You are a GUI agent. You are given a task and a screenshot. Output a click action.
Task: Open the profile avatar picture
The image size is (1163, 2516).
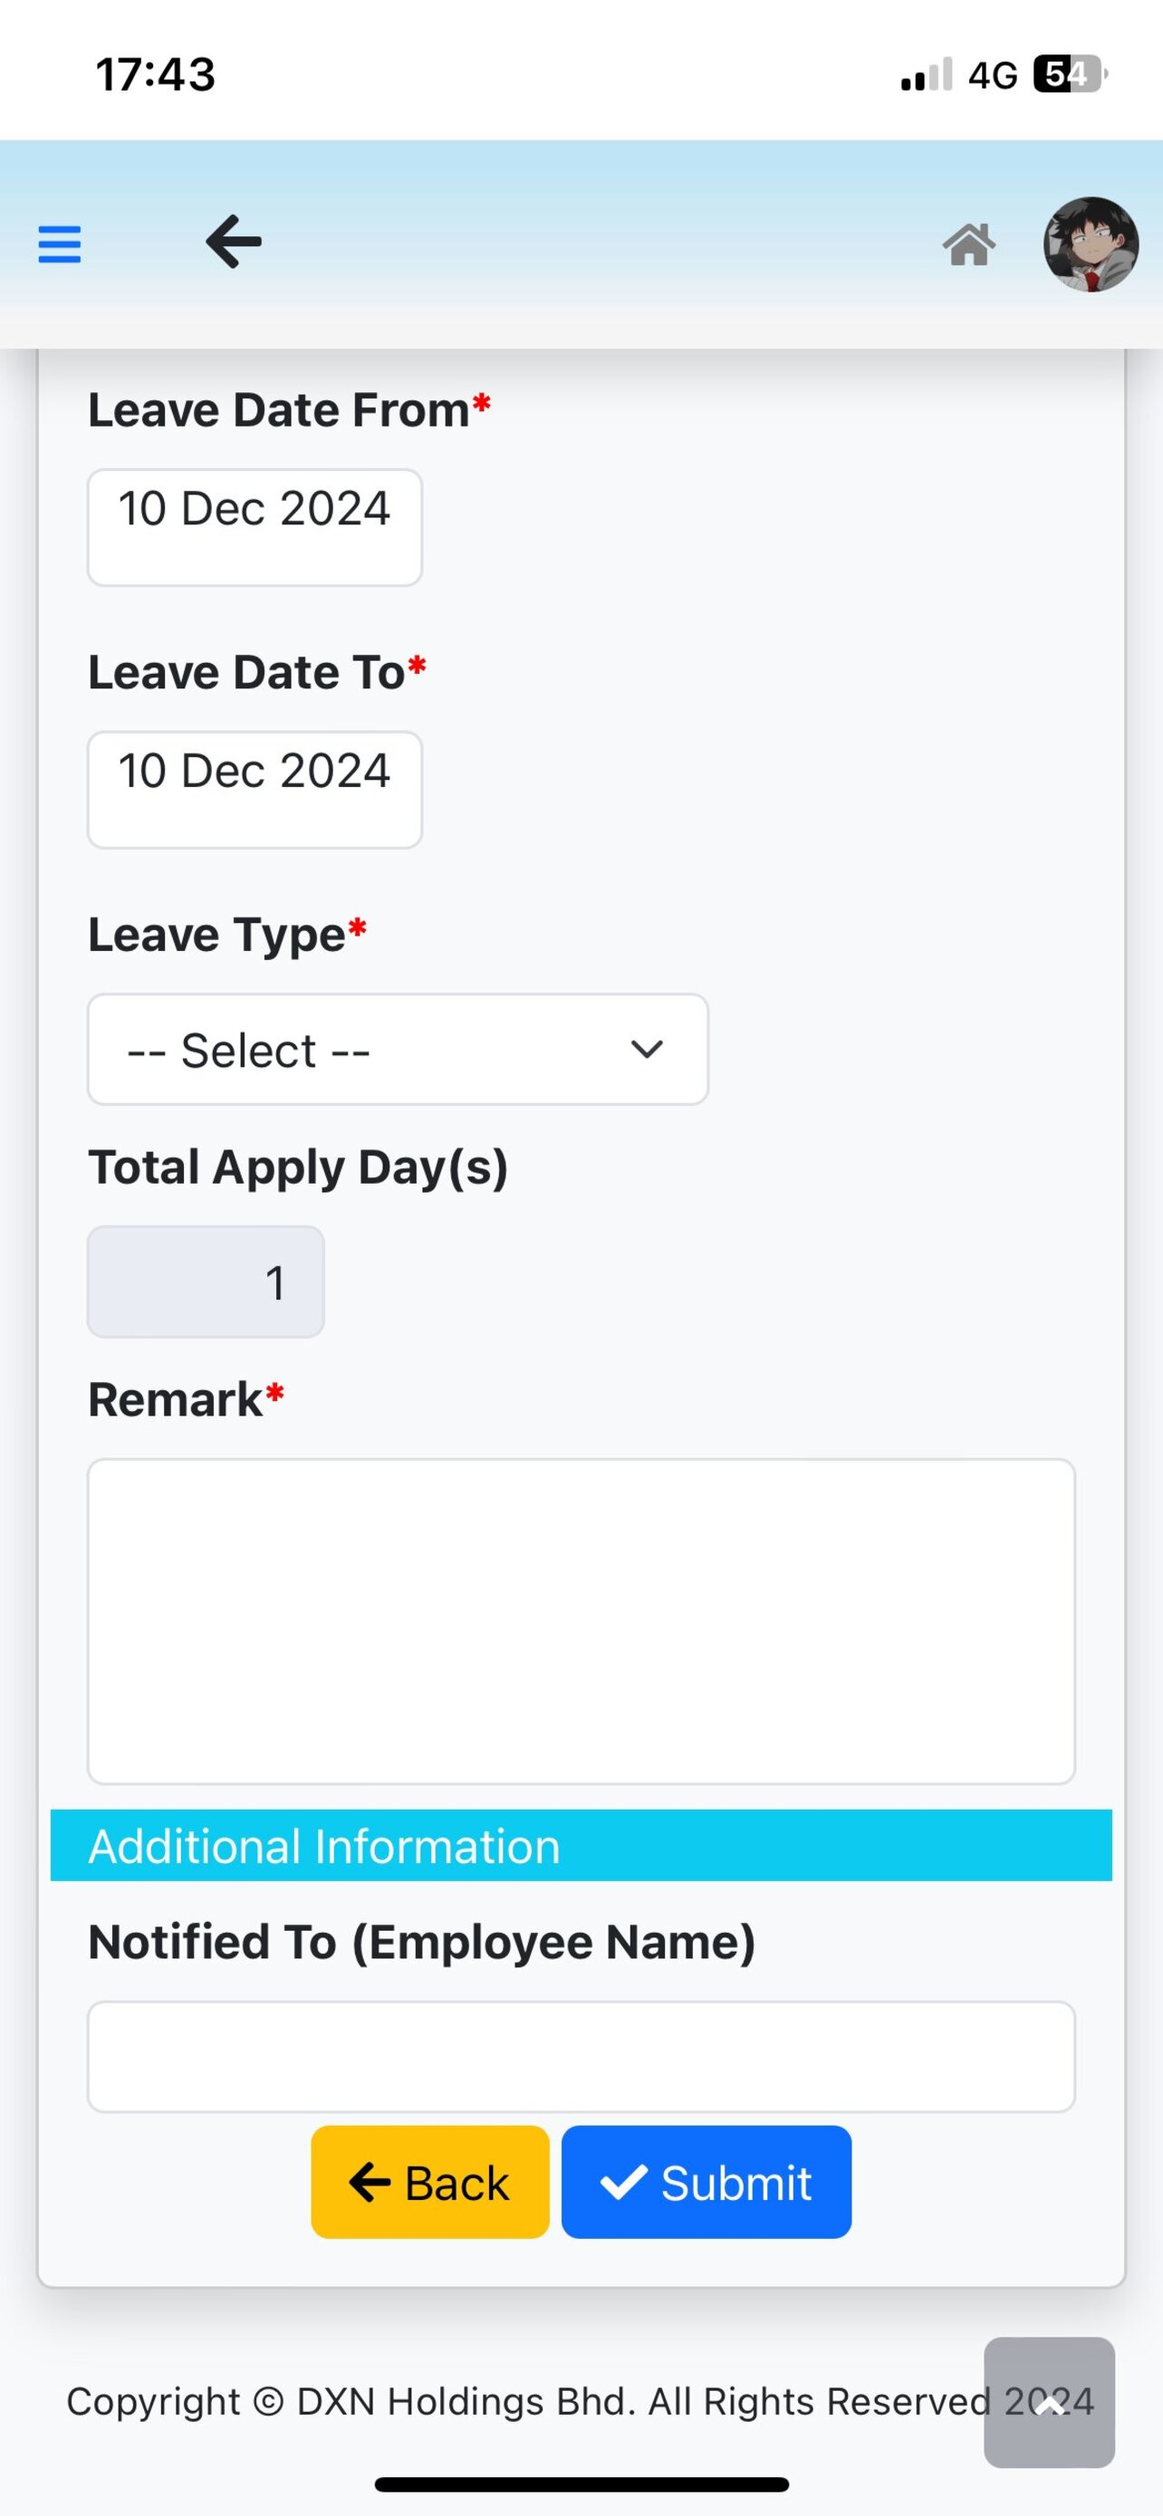coord(1091,245)
